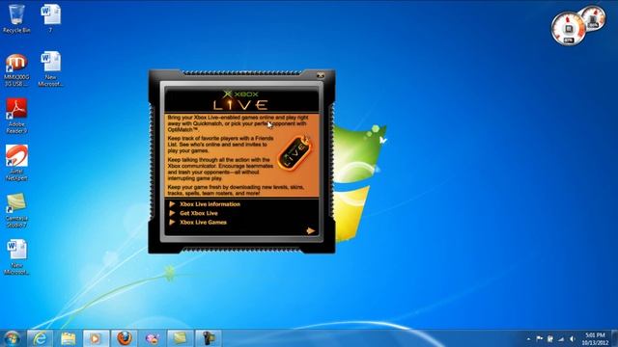Open Windows Media Player taskbar button
The height and width of the screenshot is (347, 618).
click(96, 338)
